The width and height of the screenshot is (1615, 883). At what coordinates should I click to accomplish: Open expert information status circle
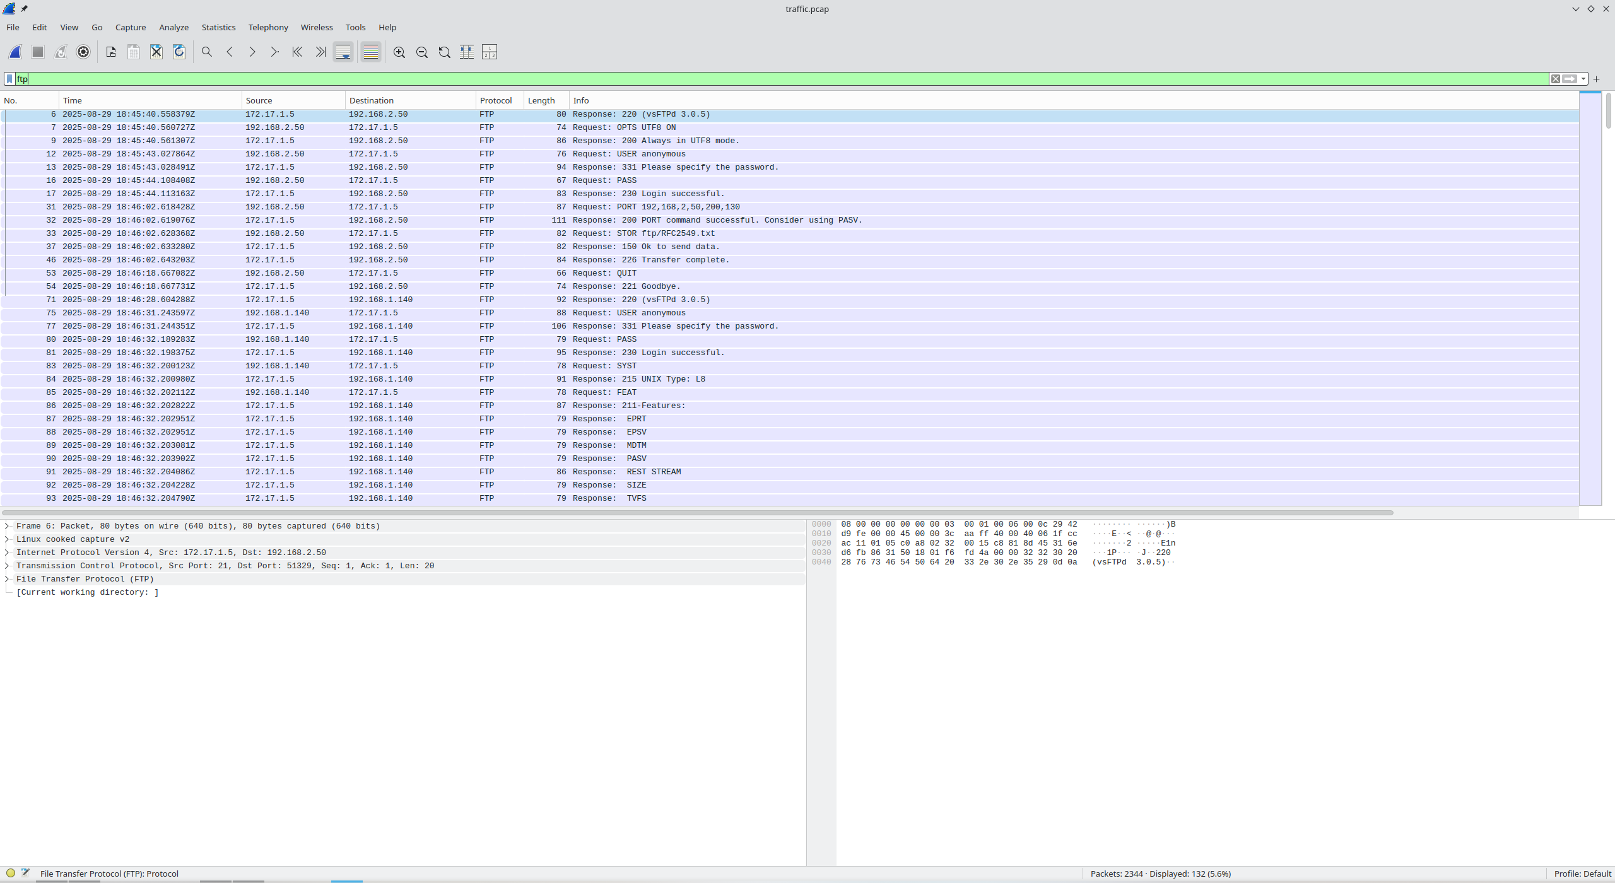[x=11, y=874]
